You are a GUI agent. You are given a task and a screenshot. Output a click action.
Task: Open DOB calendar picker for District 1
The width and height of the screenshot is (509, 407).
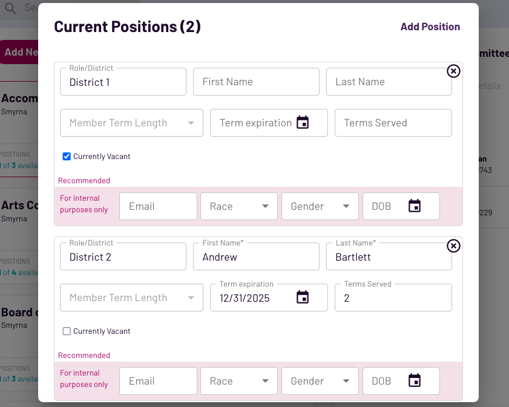click(x=415, y=206)
